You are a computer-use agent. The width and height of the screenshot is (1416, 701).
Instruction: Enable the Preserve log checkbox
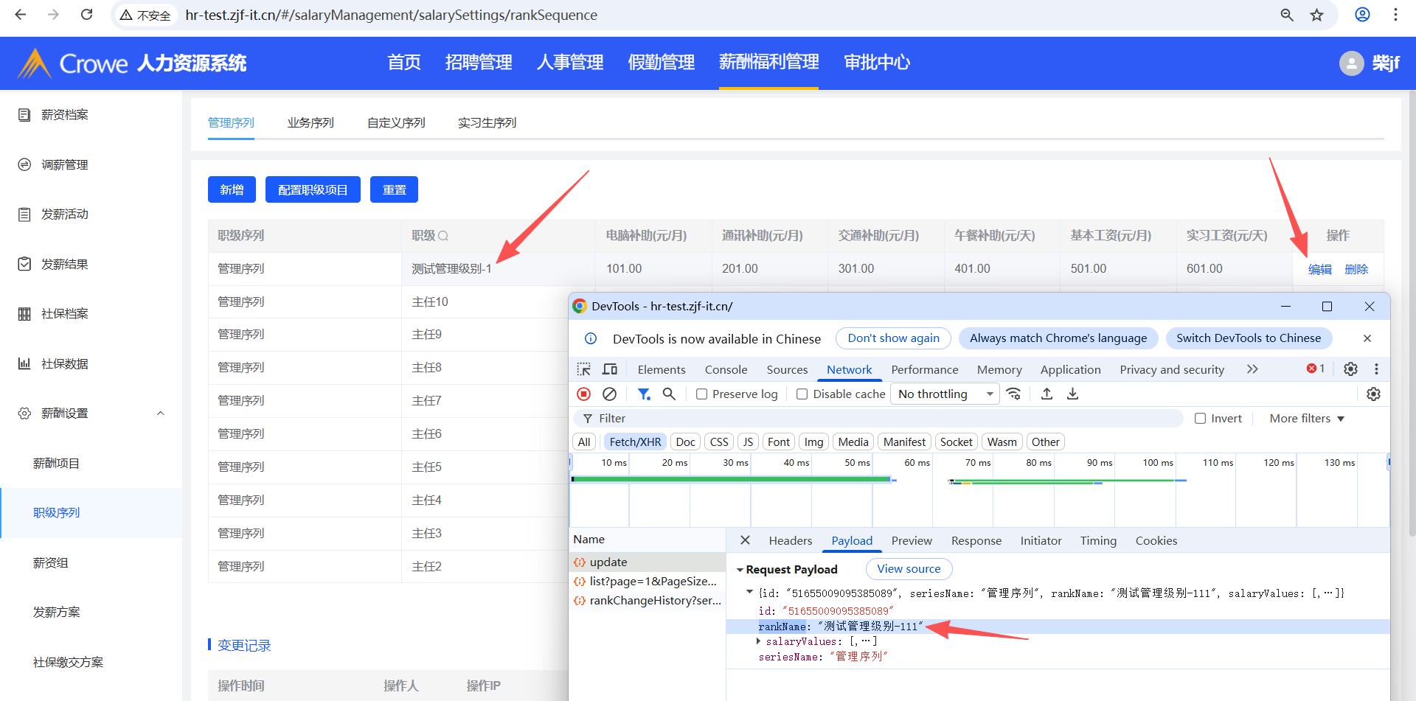702,394
